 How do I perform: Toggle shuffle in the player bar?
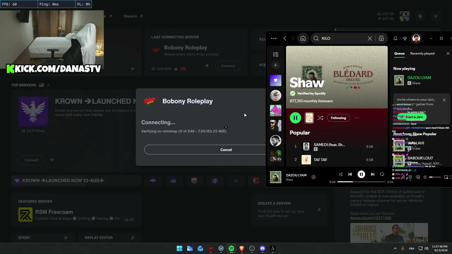coord(340,174)
